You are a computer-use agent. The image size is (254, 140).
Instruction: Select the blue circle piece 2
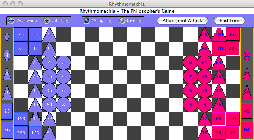pyautogui.click(x=64, y=63)
